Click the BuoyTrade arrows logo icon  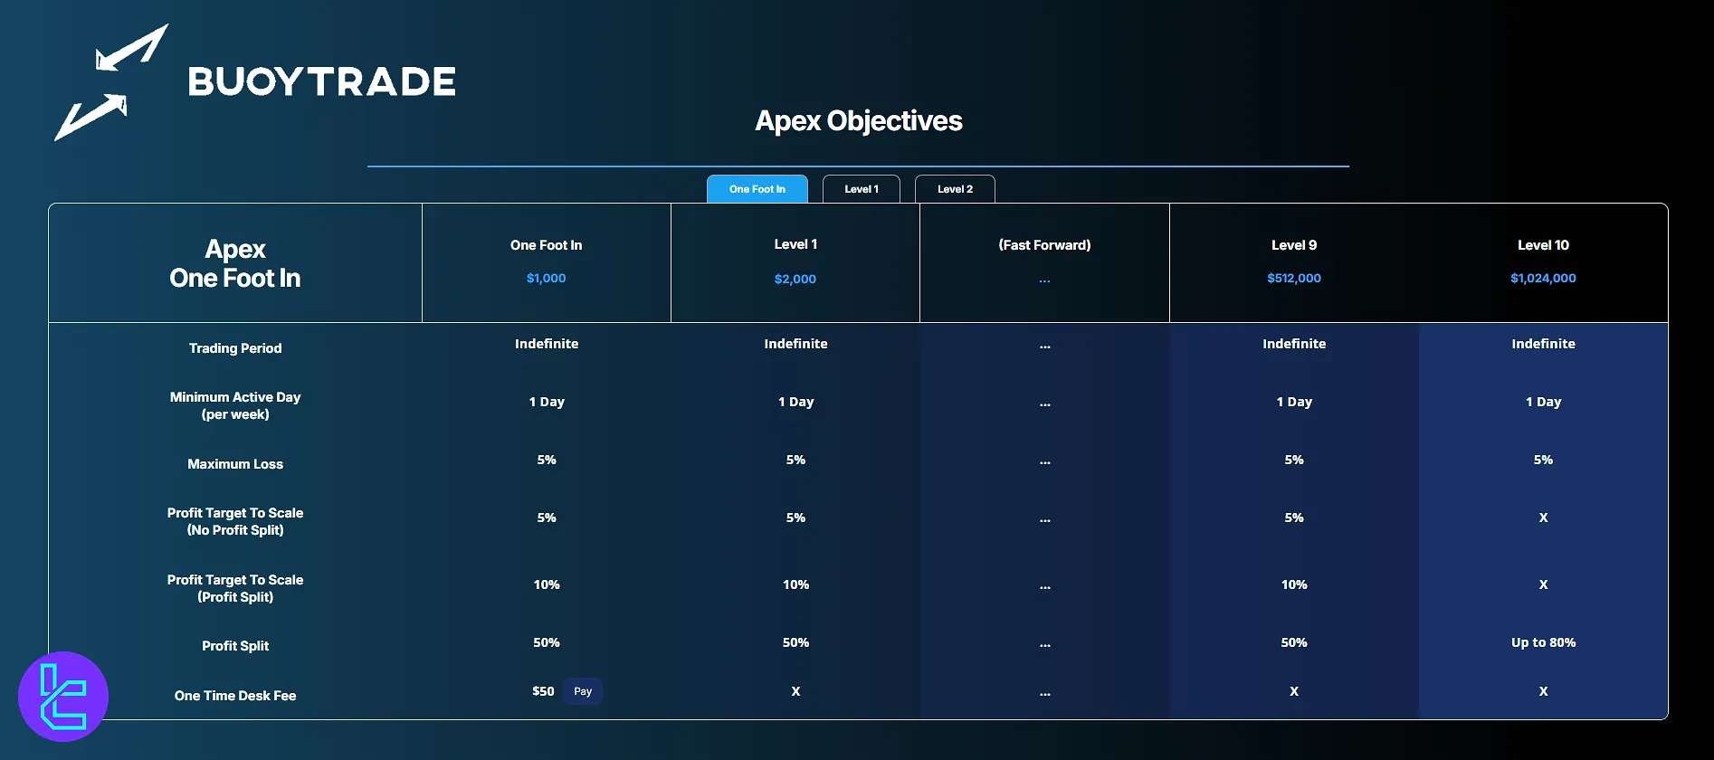[111, 82]
